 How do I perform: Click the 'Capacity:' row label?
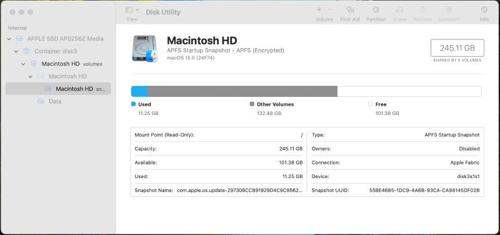(146, 149)
